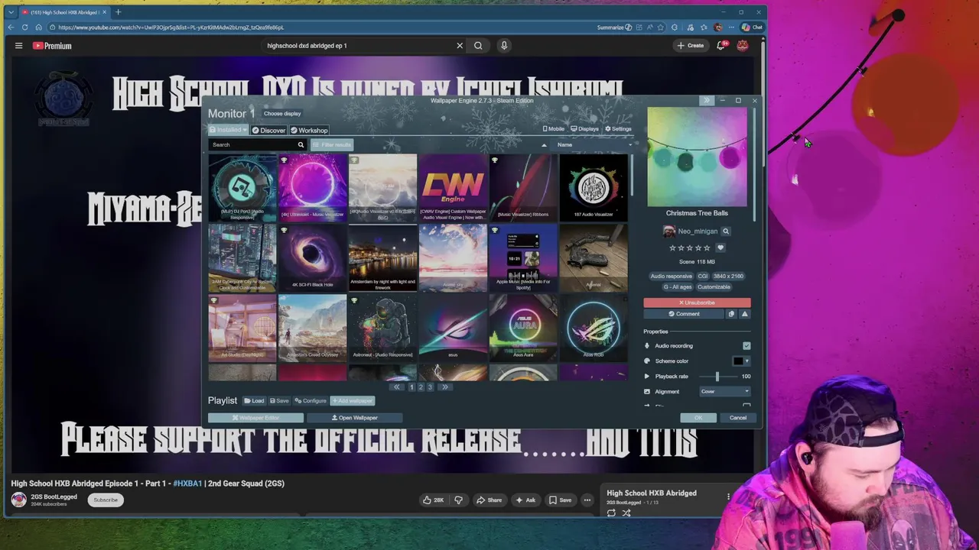Open the YouTube hamburger guide menu
The width and height of the screenshot is (979, 550).
pos(18,46)
